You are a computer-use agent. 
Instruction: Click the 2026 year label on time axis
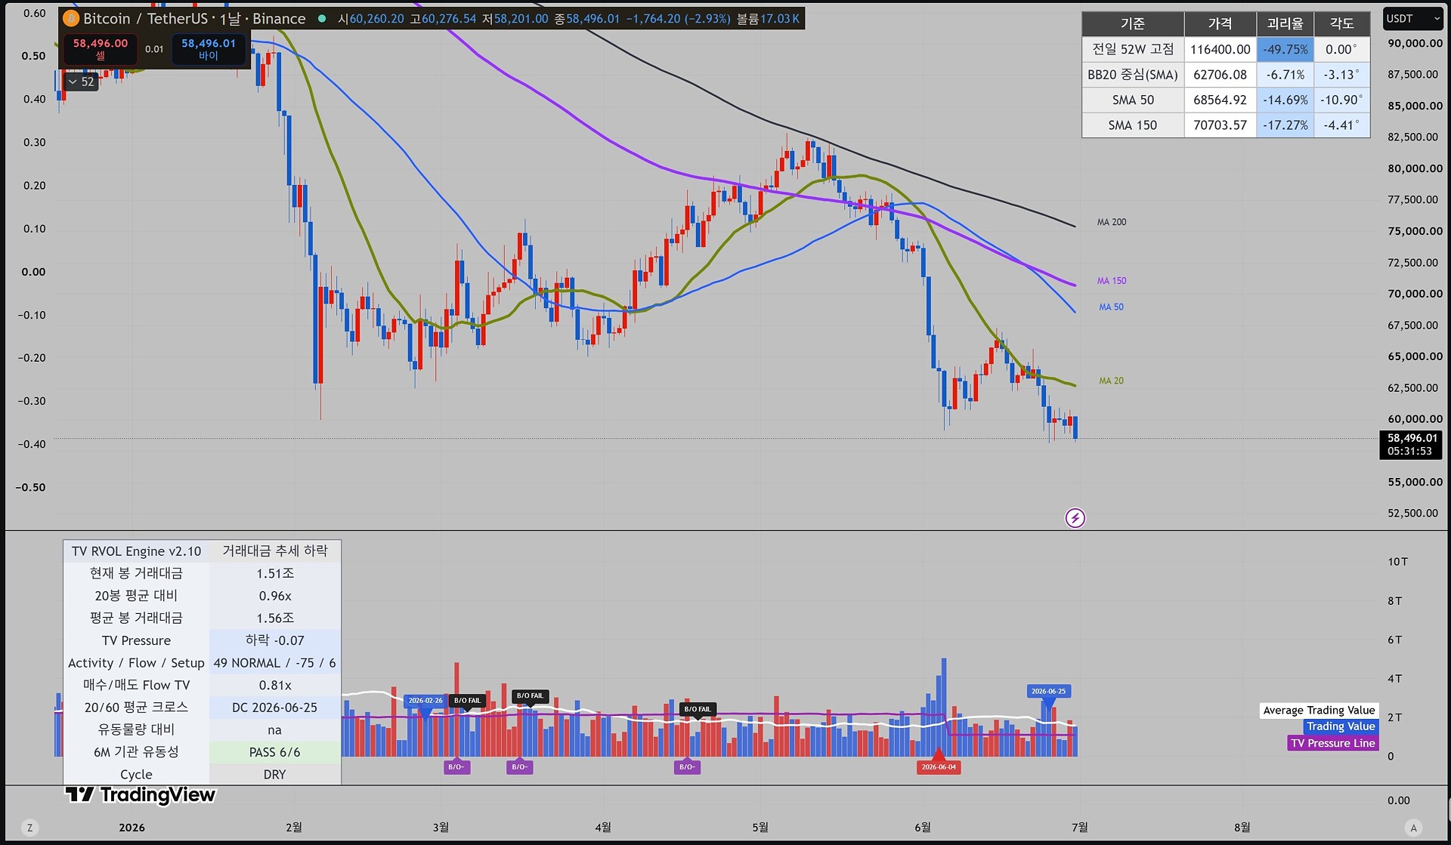[132, 828]
